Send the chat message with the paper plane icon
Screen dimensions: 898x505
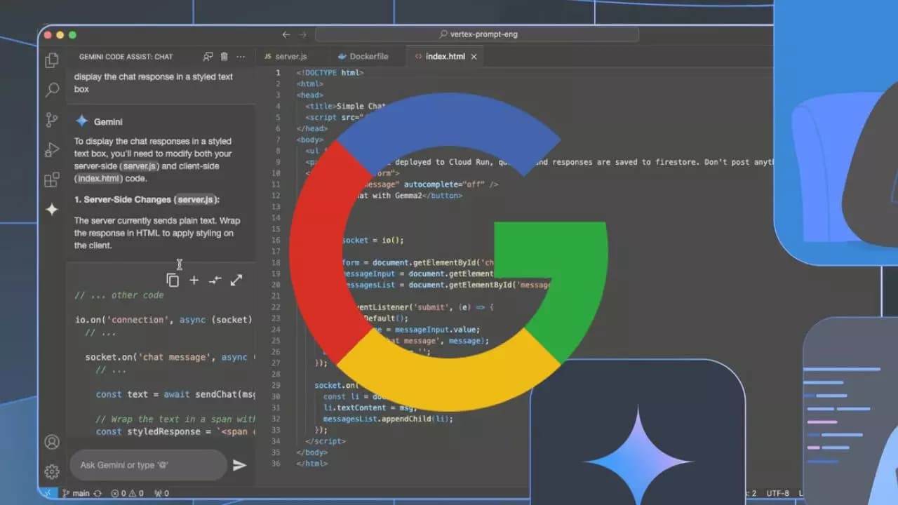(x=240, y=464)
